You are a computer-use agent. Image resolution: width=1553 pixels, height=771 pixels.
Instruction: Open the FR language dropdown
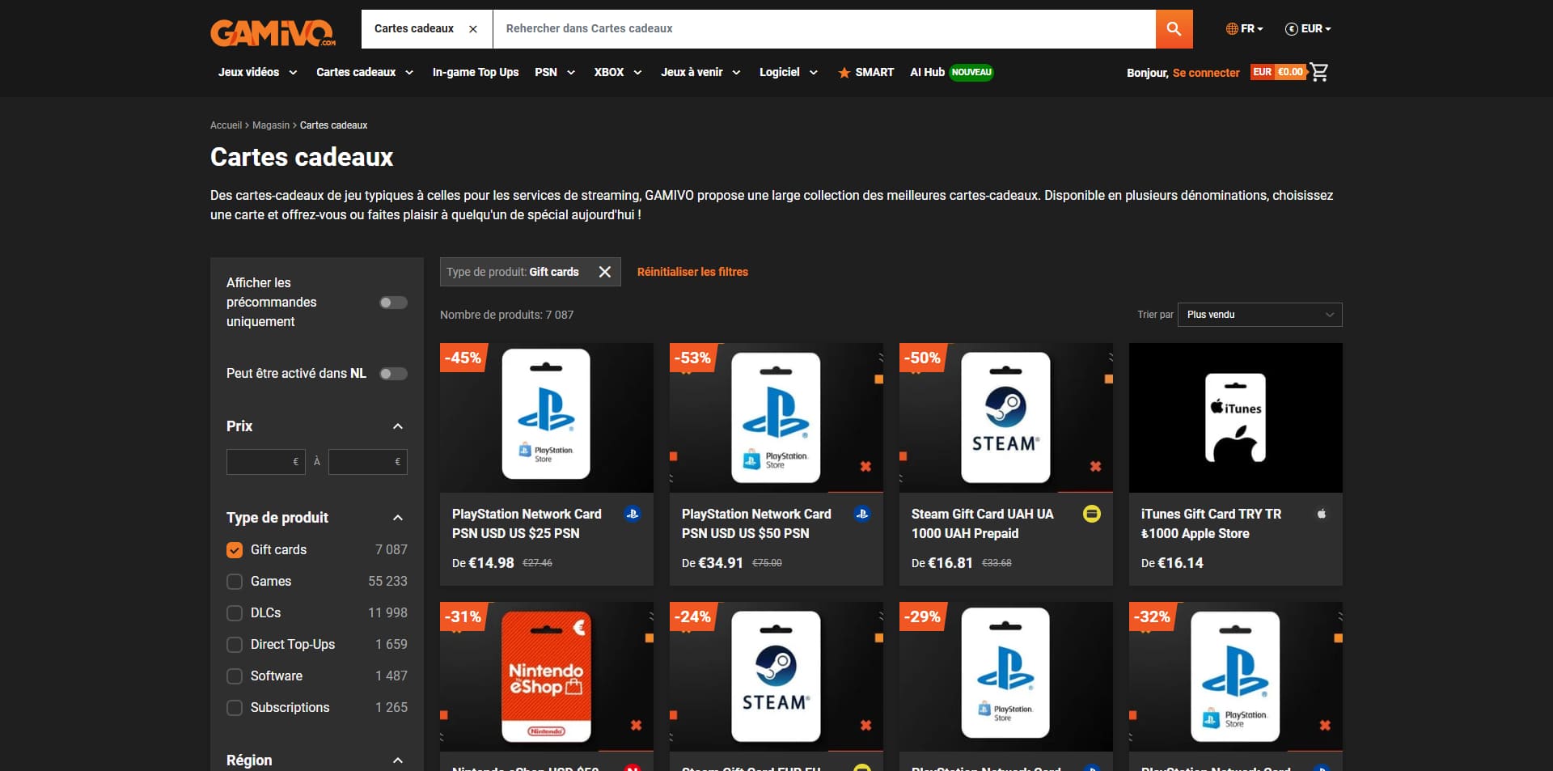tap(1245, 28)
